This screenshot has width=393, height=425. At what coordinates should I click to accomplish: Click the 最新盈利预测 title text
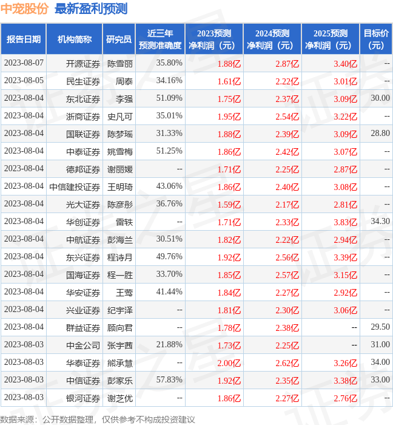coord(91,8)
